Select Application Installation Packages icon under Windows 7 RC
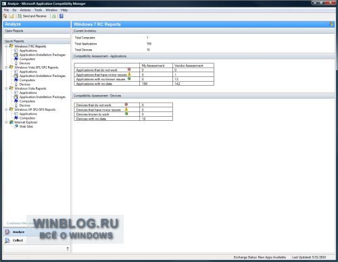Screen dimensions: 338x262 pos(16,55)
